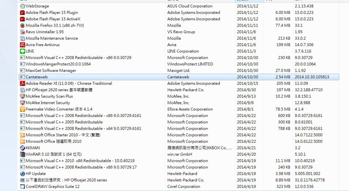
Task: Select the Adobe Reader XI icon
Action: 22,83
